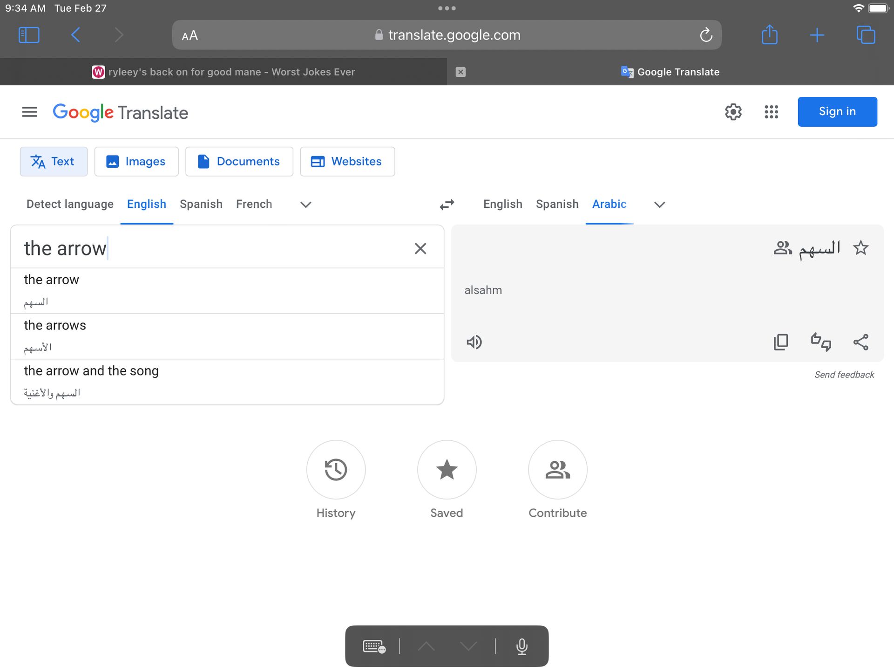Copy the translation to clipboard
The height and width of the screenshot is (671, 894).
pyautogui.click(x=781, y=342)
